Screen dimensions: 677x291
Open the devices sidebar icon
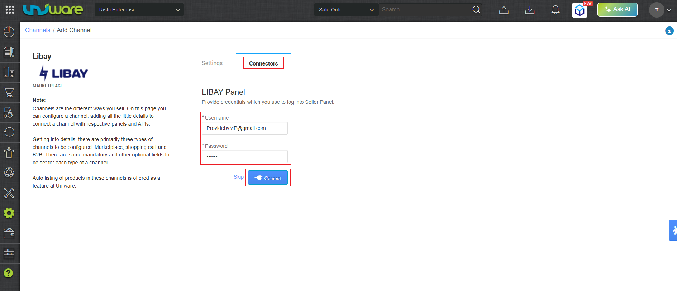pyautogui.click(x=9, y=72)
